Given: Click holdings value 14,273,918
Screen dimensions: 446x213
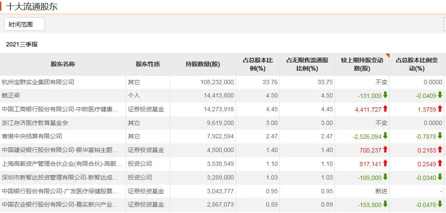Looking at the screenshot, I should click(x=219, y=109).
